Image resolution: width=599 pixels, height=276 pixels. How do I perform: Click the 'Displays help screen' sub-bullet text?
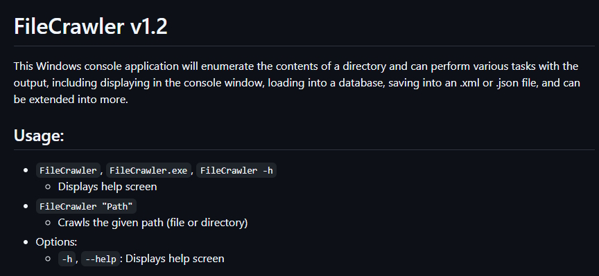point(107,187)
